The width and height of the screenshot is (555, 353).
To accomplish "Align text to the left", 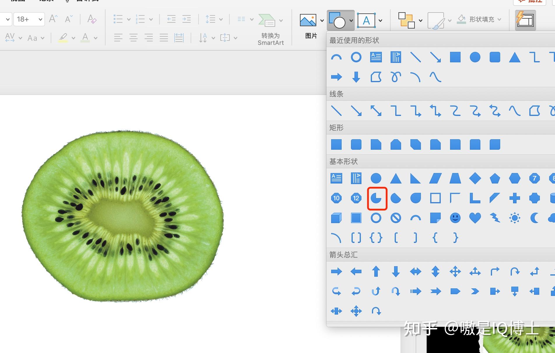I will point(118,38).
